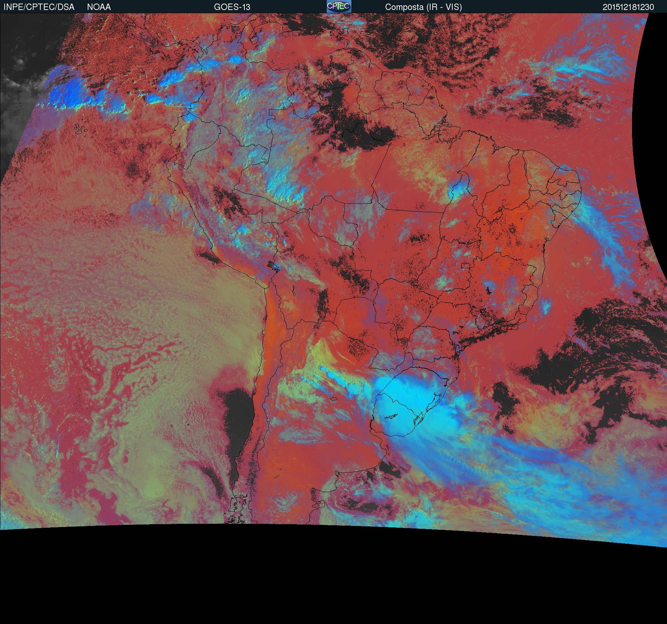The image size is (667, 624).
Task: Click the INPE/CPTEC/DSA header label
Action: [39, 7]
